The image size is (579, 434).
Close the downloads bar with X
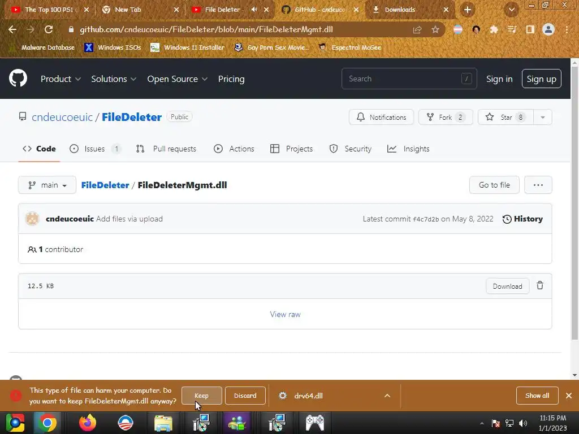[569, 396]
